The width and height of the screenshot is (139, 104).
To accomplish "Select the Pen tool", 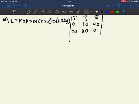I will click(x=21, y=12).
